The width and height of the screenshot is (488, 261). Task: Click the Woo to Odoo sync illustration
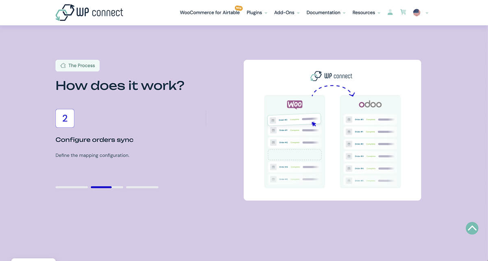click(332, 130)
